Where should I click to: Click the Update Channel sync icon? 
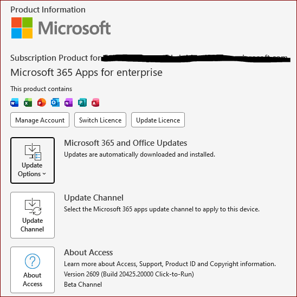click(33, 206)
